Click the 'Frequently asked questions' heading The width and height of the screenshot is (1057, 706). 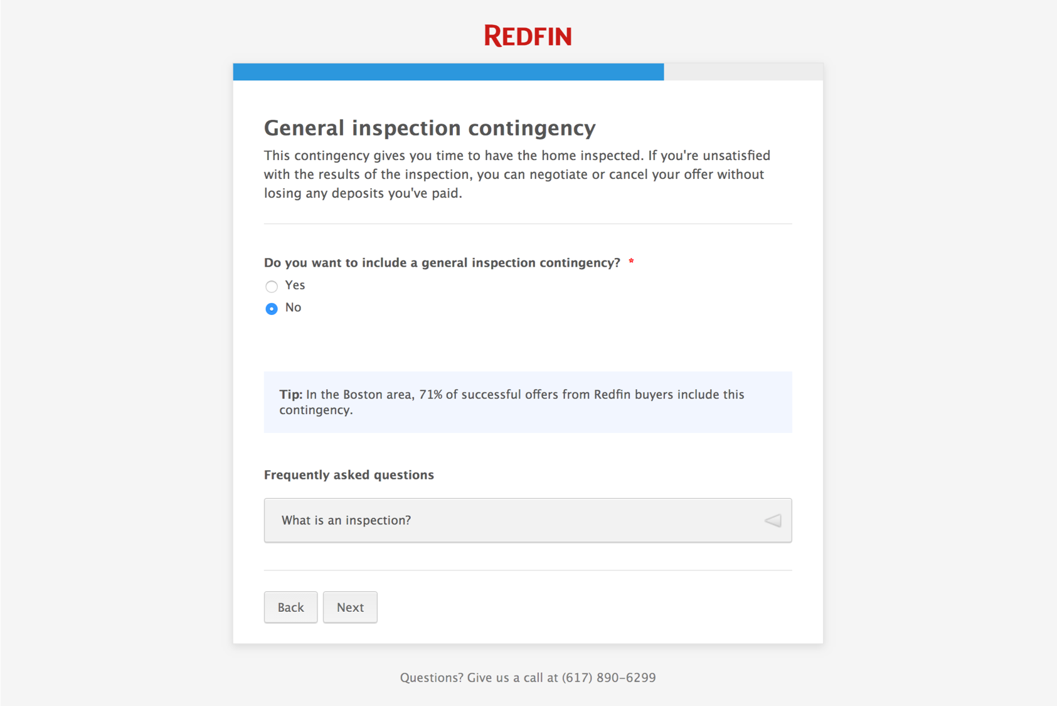pos(349,475)
